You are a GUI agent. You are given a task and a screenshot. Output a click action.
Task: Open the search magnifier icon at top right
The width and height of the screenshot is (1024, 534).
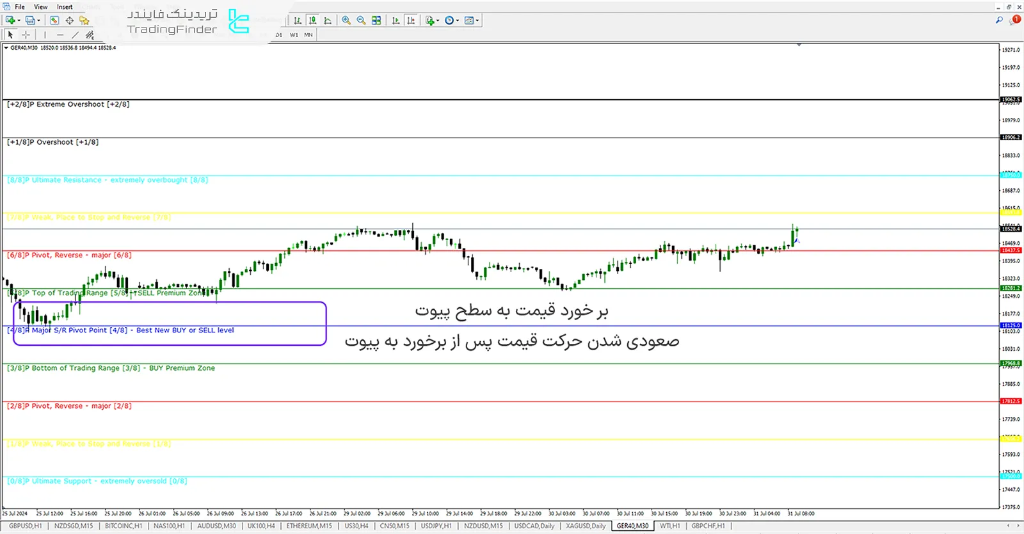(x=999, y=20)
